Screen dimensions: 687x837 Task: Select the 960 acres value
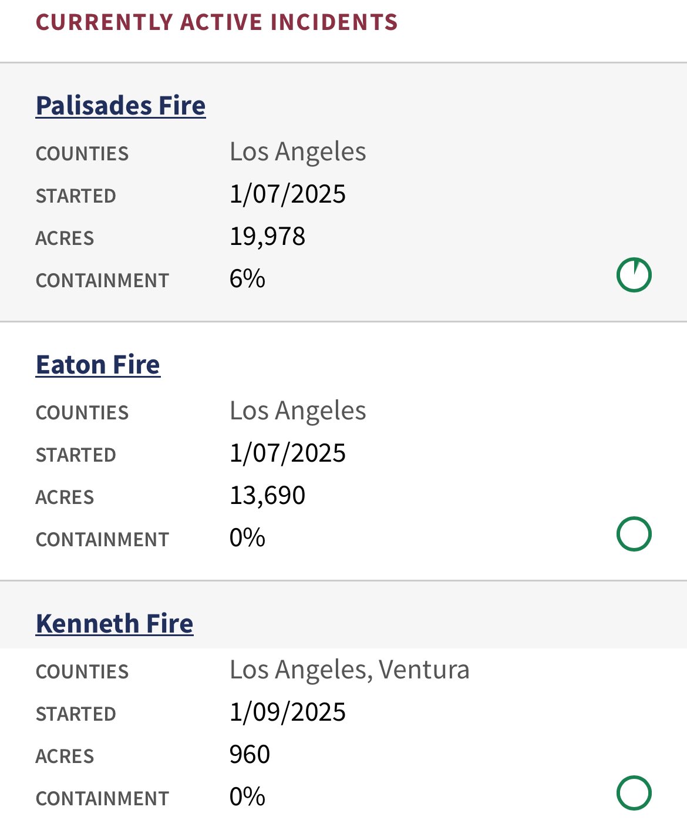pyautogui.click(x=250, y=755)
